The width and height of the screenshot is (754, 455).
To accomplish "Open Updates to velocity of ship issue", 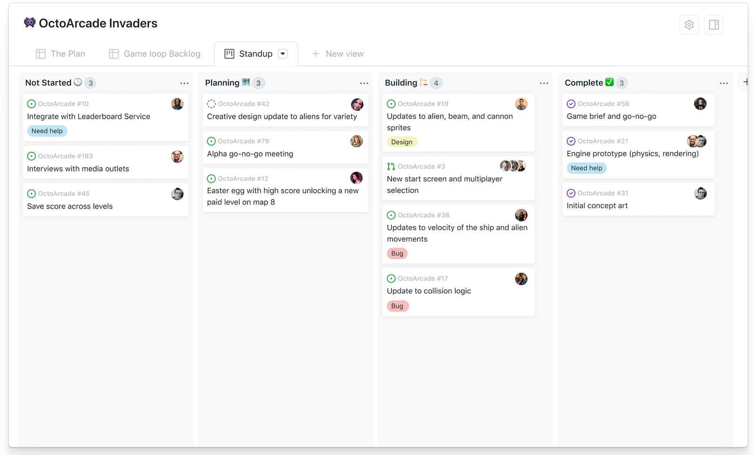I will pyautogui.click(x=457, y=233).
